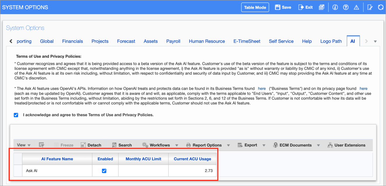The width and height of the screenshot is (386, 186).
Task: Open the Report Options dropdown arrow
Action: 228,145
